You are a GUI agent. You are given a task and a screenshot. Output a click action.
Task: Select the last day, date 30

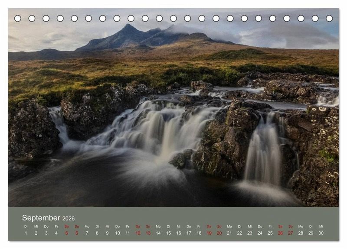click(321, 233)
